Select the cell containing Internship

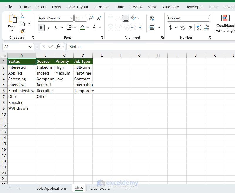pyautogui.click(x=83, y=85)
